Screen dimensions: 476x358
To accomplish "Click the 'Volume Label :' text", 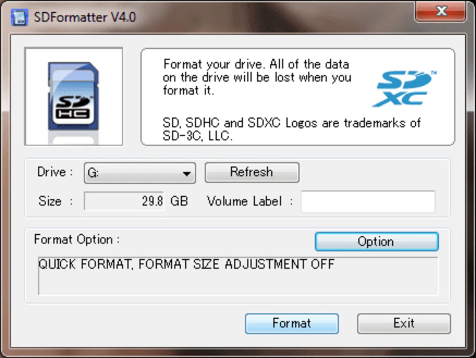I will click(250, 201).
